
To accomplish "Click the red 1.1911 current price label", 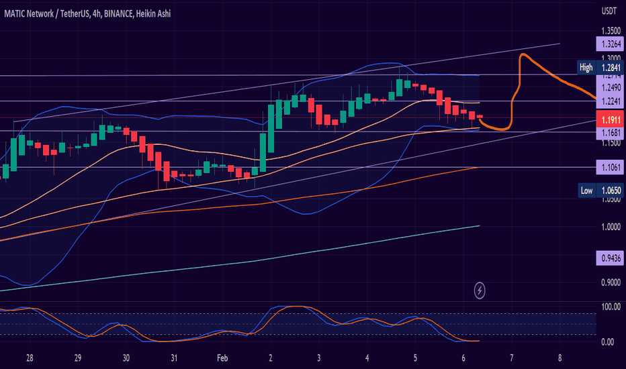I will tap(610, 119).
